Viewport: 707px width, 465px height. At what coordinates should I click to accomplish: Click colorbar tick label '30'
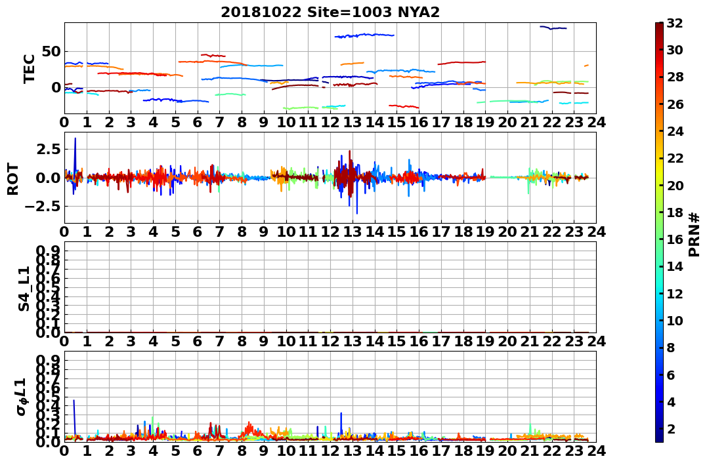[x=675, y=50]
